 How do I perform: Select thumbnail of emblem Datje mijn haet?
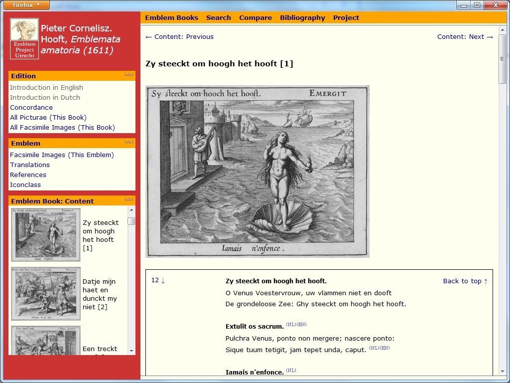pyautogui.click(x=46, y=294)
